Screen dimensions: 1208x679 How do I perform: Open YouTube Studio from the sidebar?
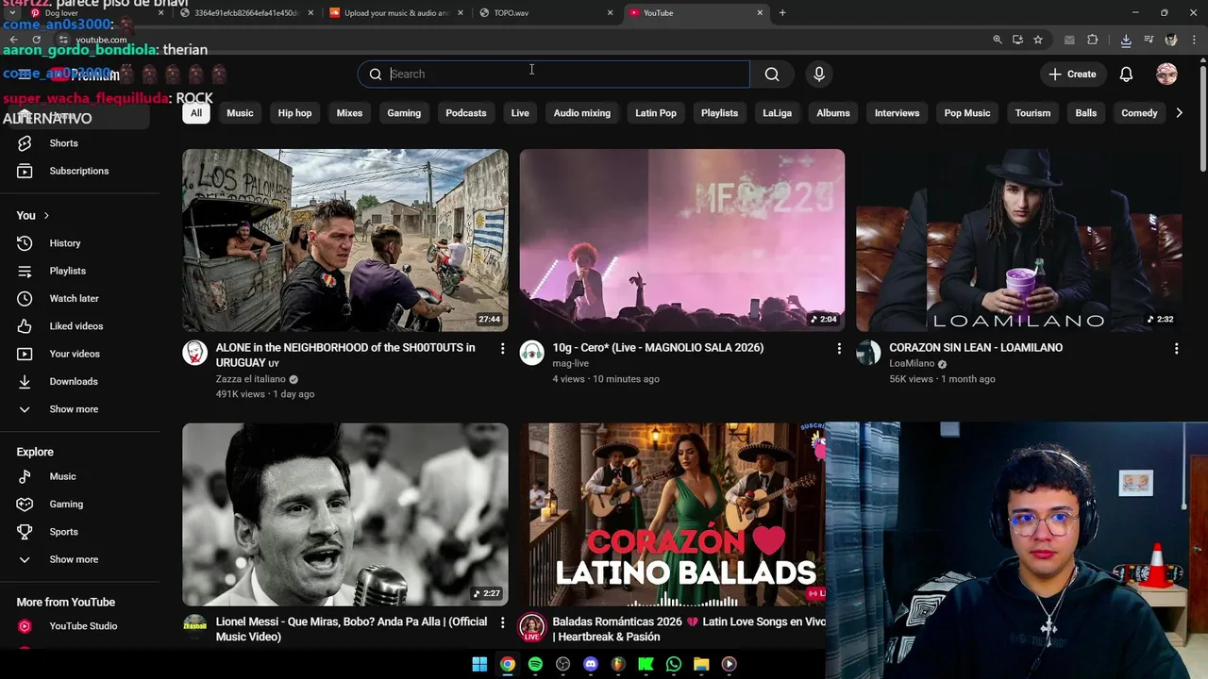79,626
